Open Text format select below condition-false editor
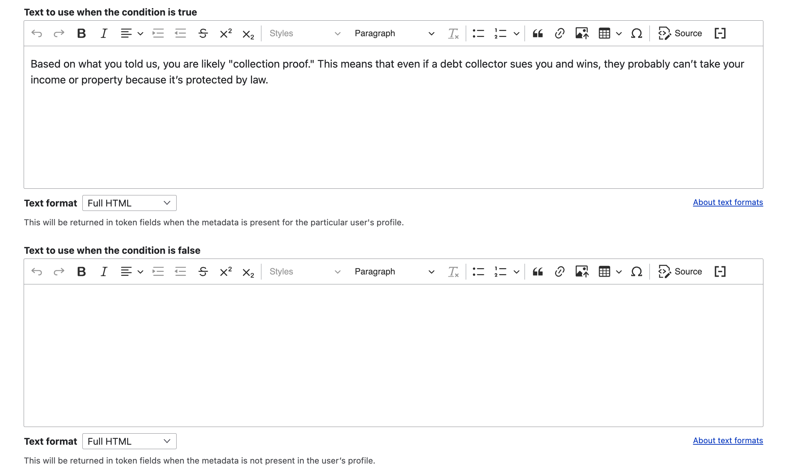 pos(129,441)
